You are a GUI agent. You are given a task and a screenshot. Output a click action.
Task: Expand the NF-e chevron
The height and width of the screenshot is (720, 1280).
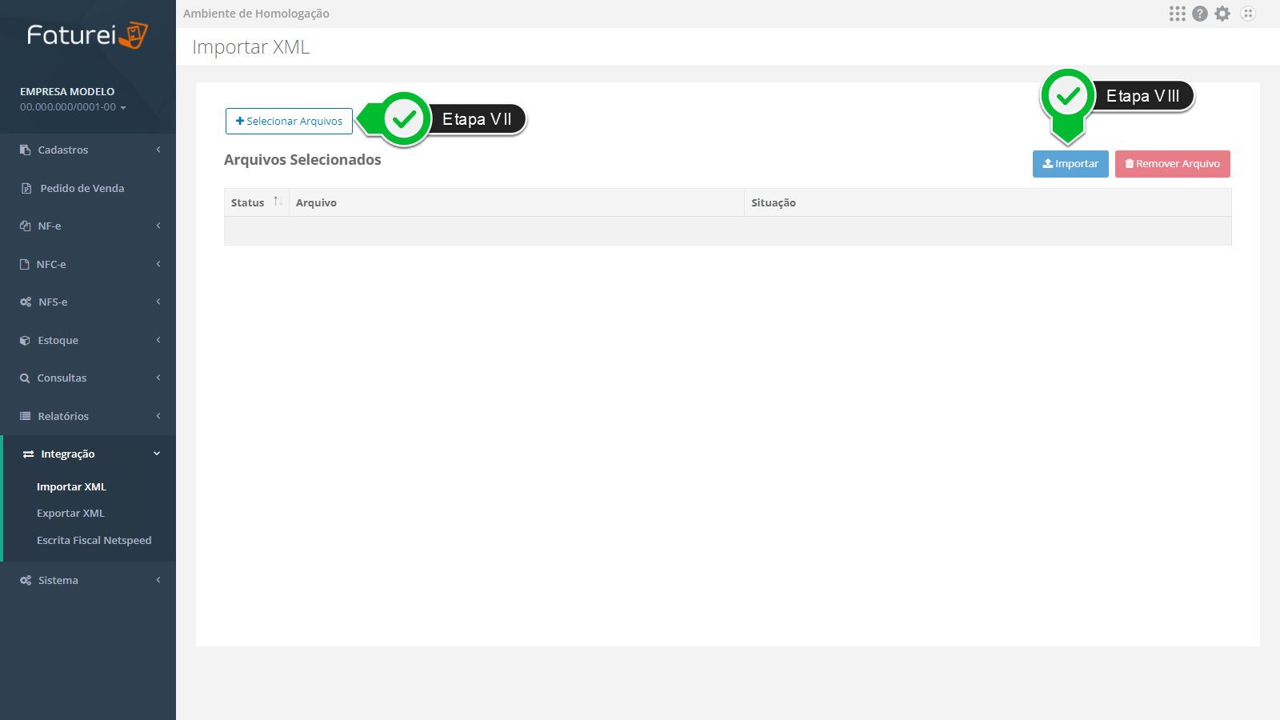(158, 226)
